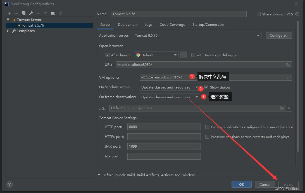The width and height of the screenshot is (305, 193).
Task: Close the Run/Debug Configurations dialog
Action: pos(296,4)
